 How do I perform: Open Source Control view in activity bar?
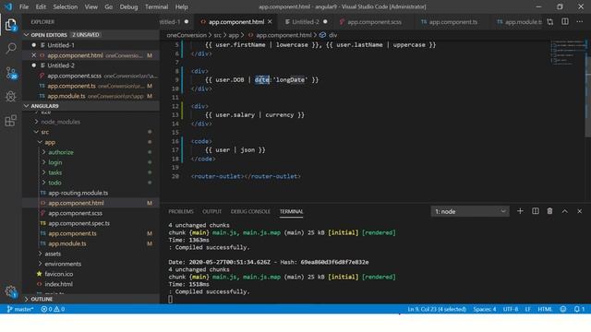(11, 73)
